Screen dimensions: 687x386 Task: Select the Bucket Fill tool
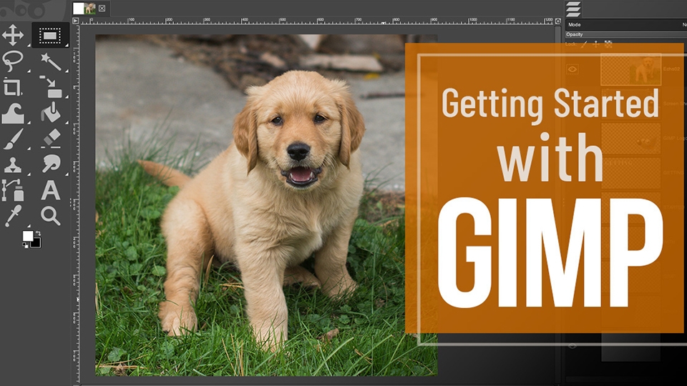tap(51, 112)
